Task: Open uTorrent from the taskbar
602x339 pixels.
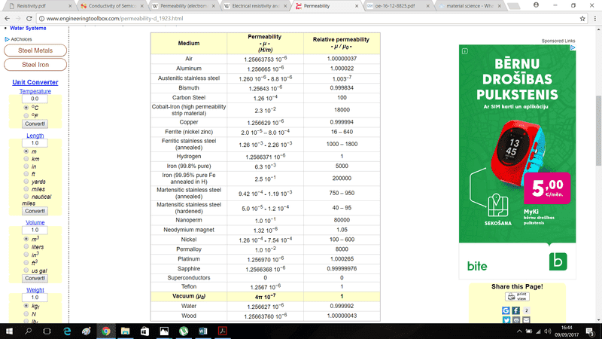Action: [x=184, y=331]
